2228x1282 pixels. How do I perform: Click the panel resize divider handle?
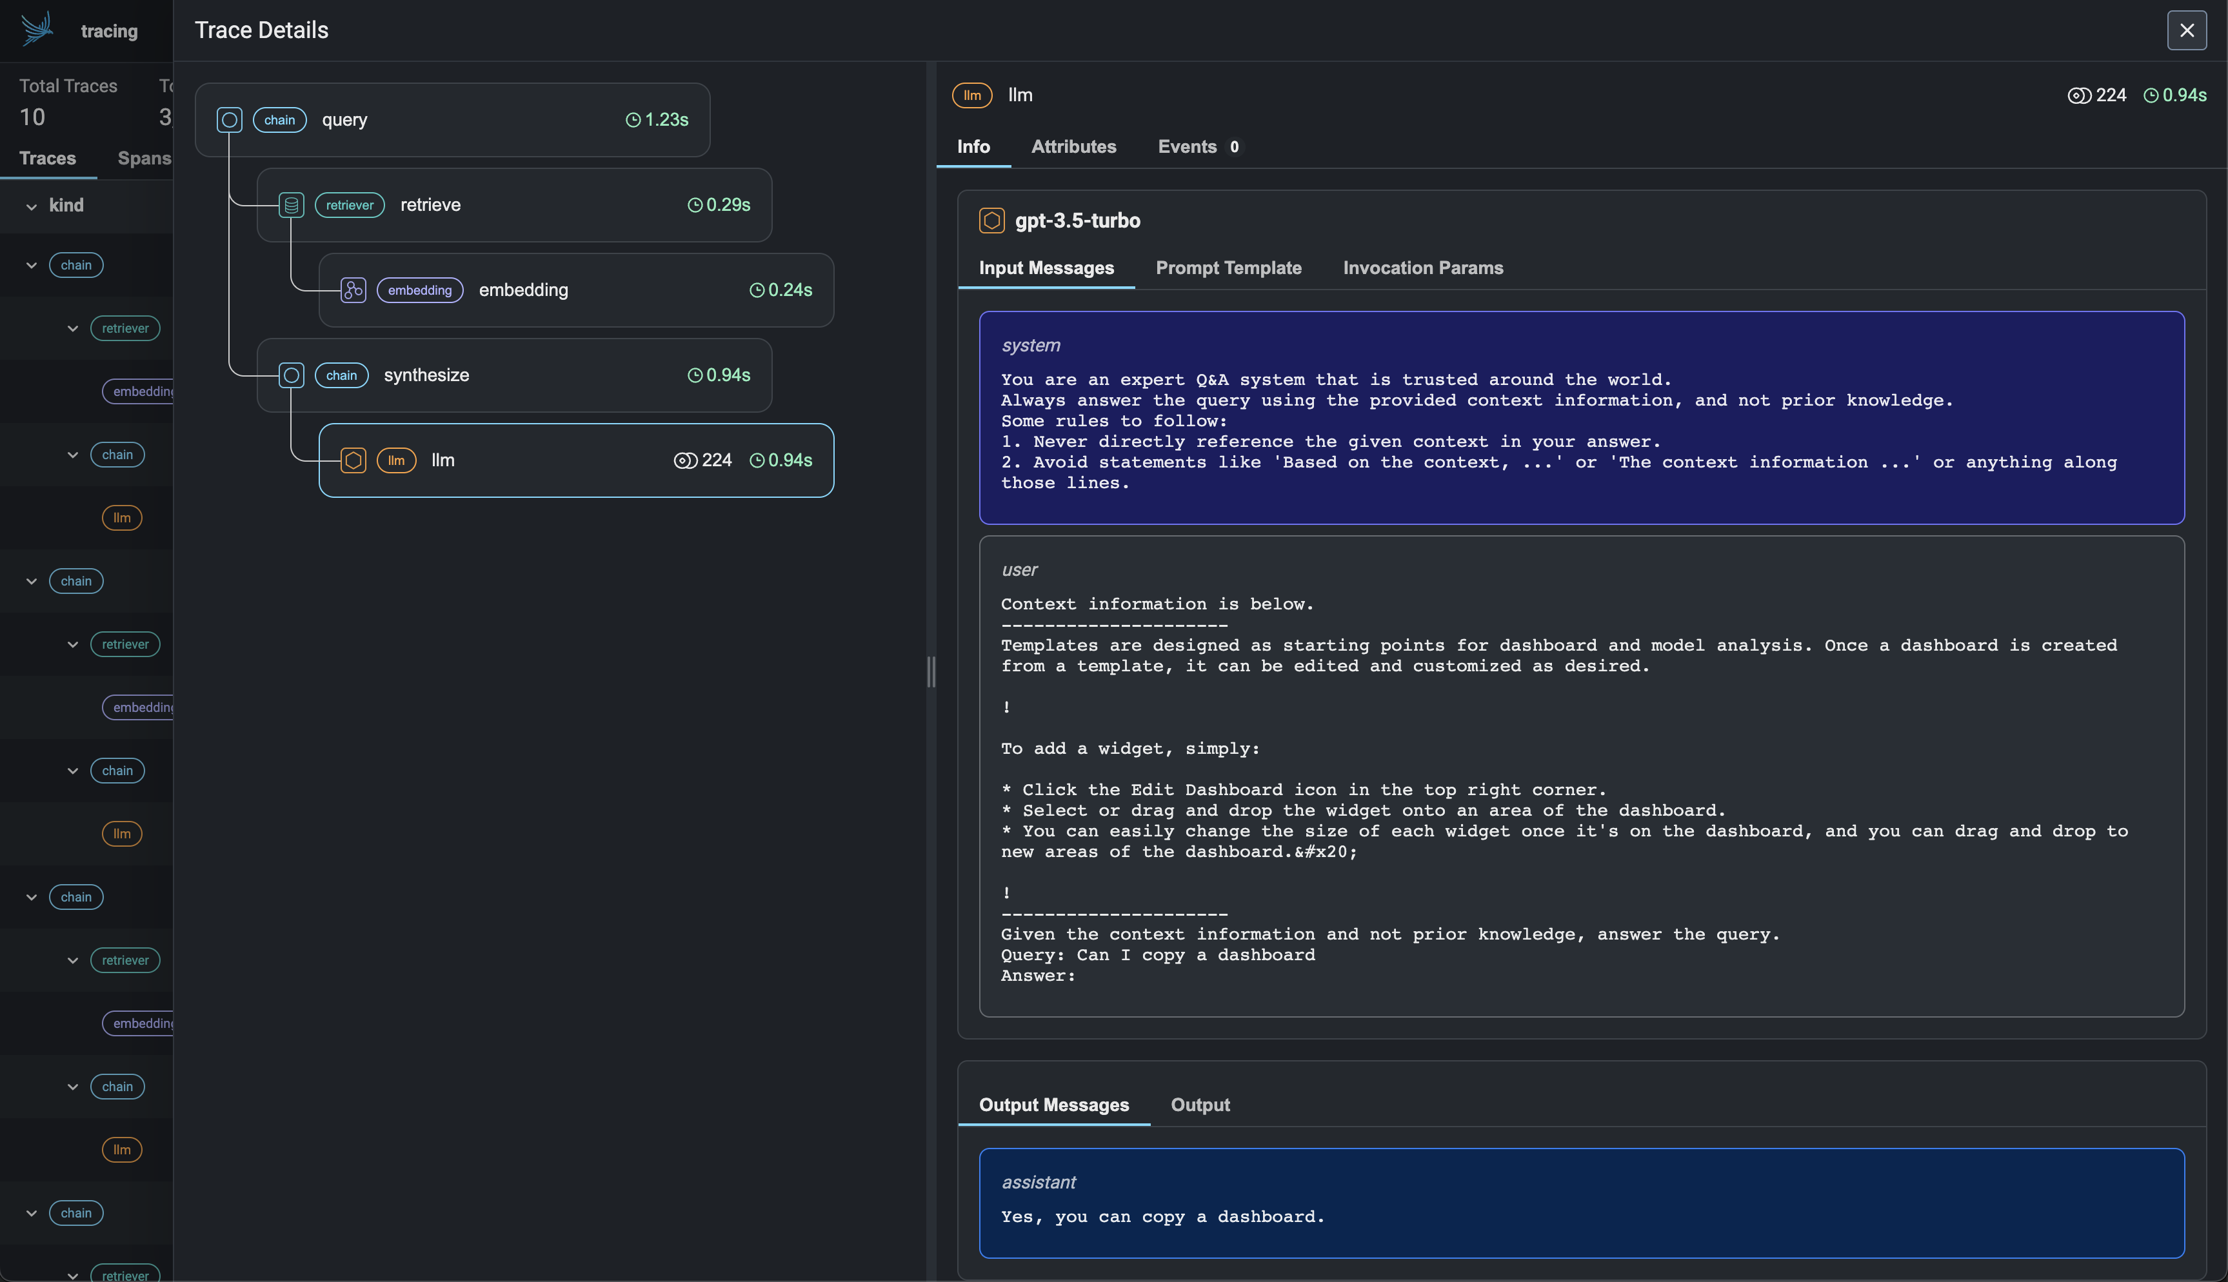click(931, 672)
